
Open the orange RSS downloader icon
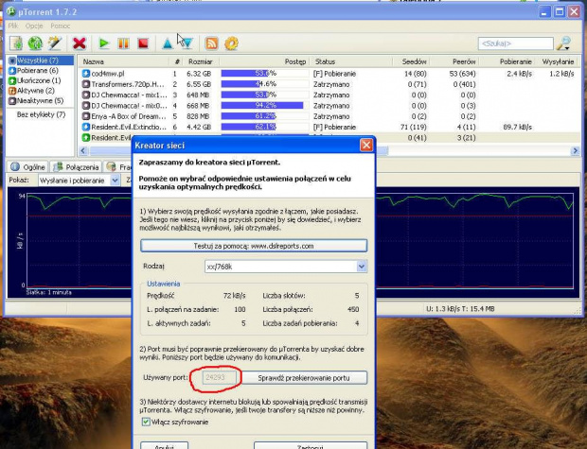[211, 43]
